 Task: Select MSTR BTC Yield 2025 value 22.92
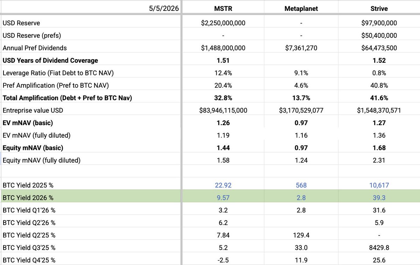click(x=223, y=185)
